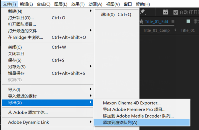199x130 pixels.
Task: Select the highlighted 导出(X) entry
Action: point(47,103)
